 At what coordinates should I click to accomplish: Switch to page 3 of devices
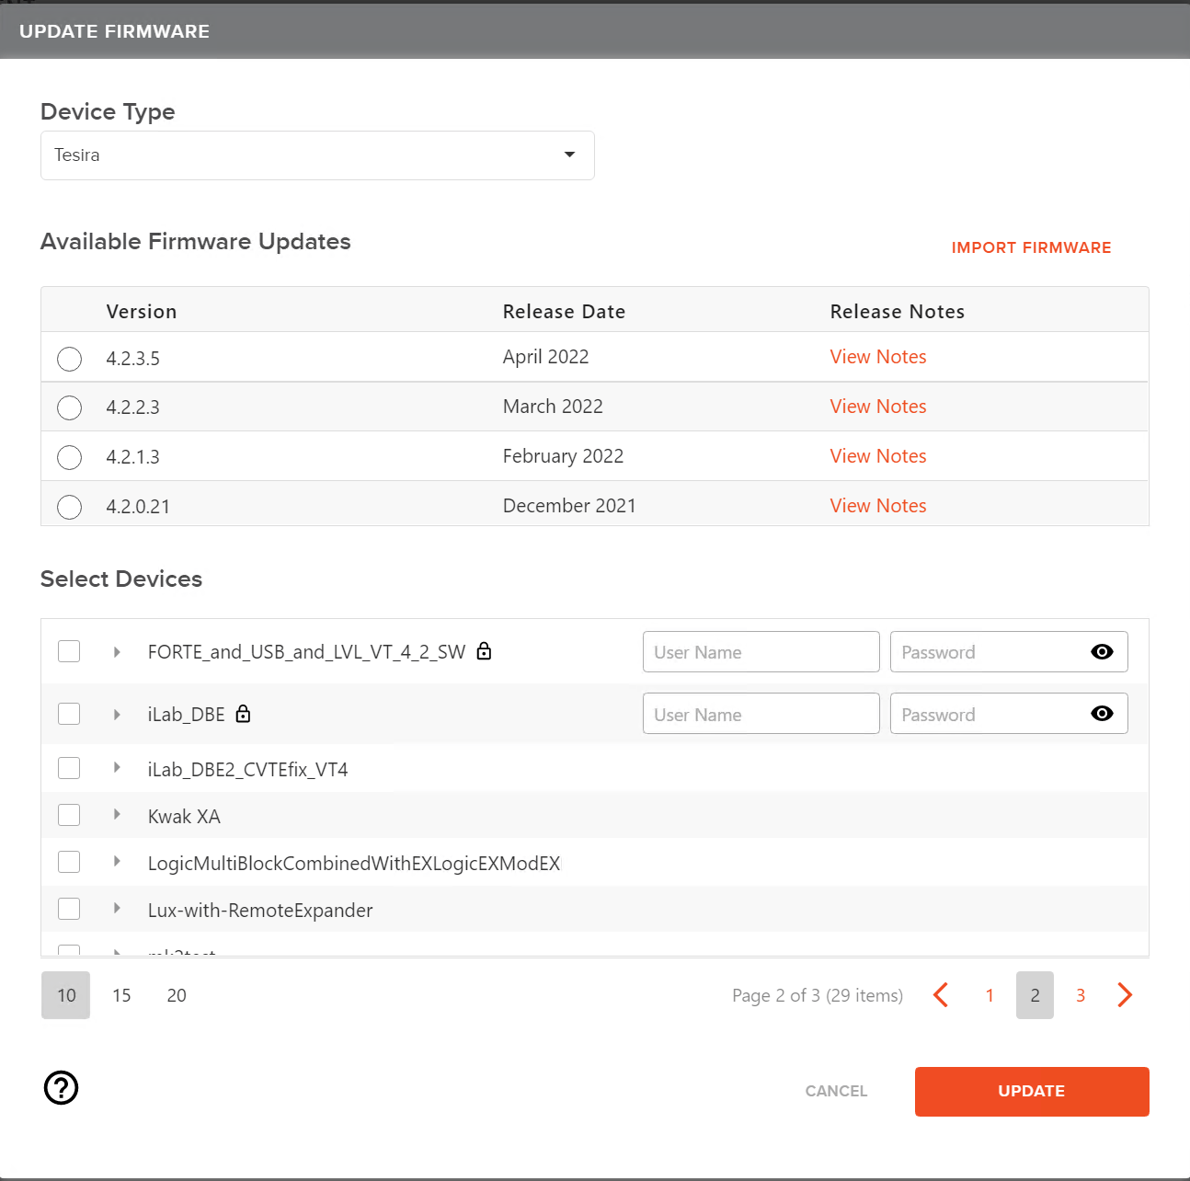[x=1081, y=995]
